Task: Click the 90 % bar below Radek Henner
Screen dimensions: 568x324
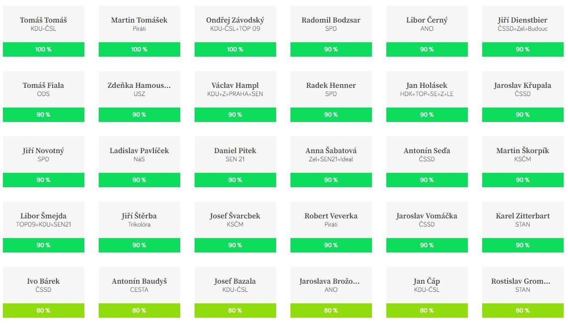Action: (331, 115)
